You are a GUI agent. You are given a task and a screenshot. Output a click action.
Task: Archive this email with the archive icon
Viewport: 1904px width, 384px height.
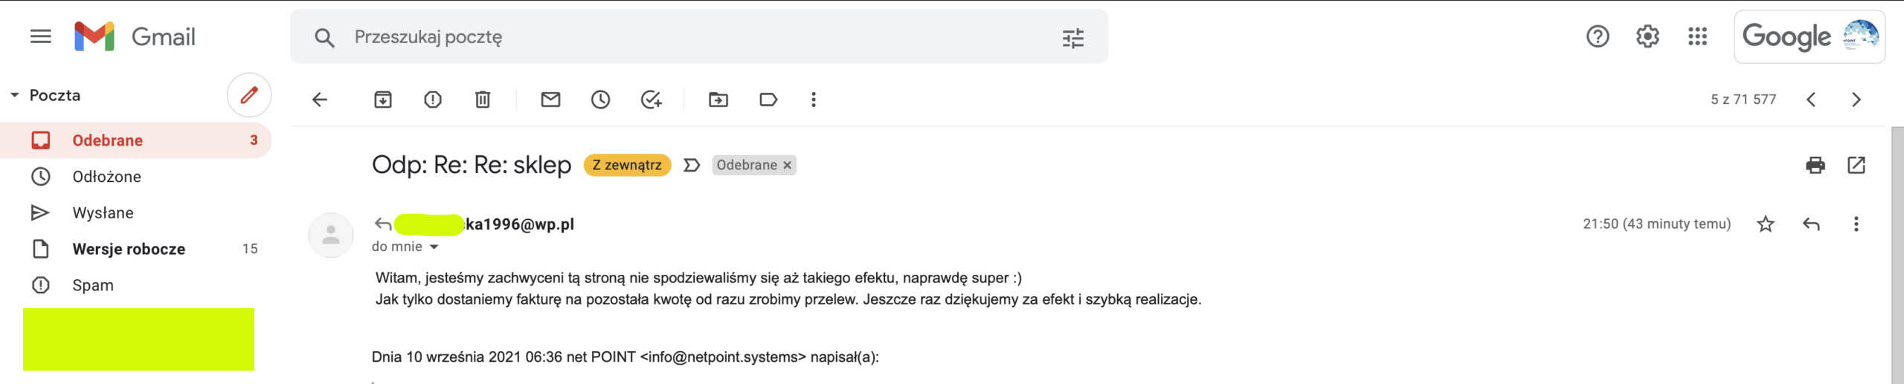382,100
